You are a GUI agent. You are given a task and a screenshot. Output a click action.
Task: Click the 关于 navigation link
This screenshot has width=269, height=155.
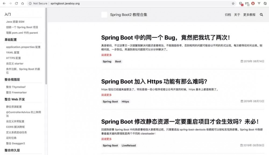point(237,15)
